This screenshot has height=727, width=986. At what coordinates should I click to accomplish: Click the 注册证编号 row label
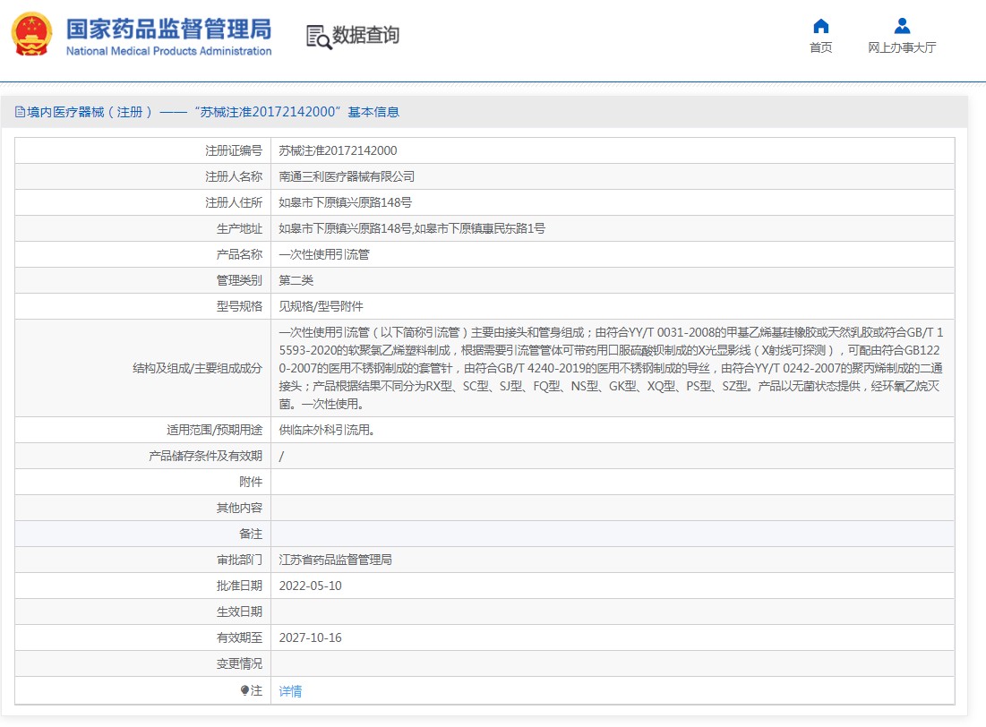coord(234,150)
